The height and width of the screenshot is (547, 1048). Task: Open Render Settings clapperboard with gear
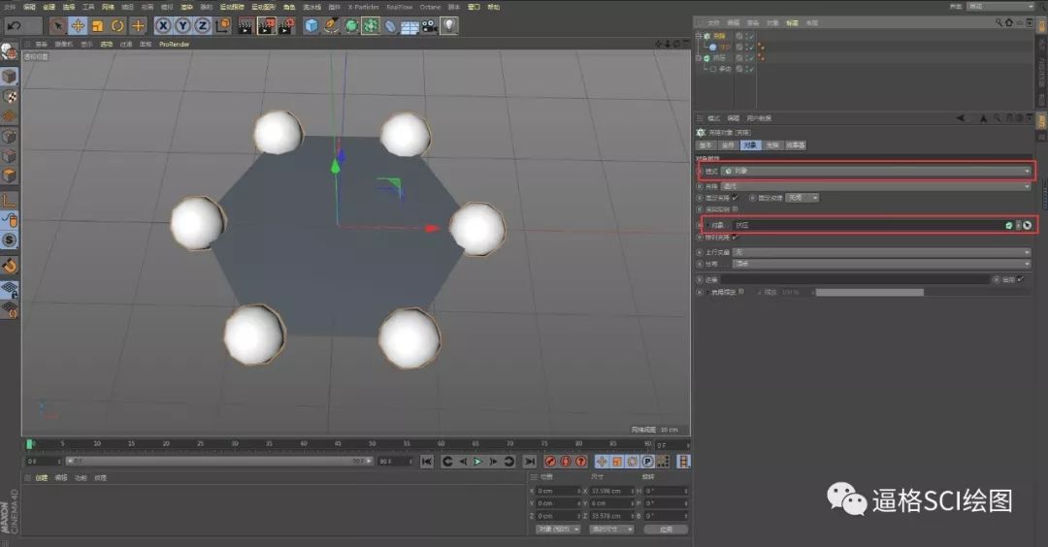[286, 26]
